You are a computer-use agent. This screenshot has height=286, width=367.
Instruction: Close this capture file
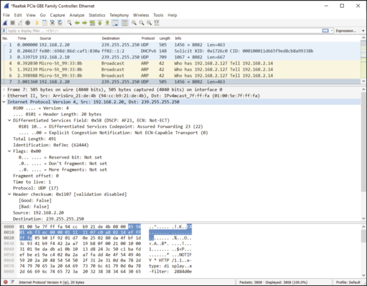tap(53, 23)
